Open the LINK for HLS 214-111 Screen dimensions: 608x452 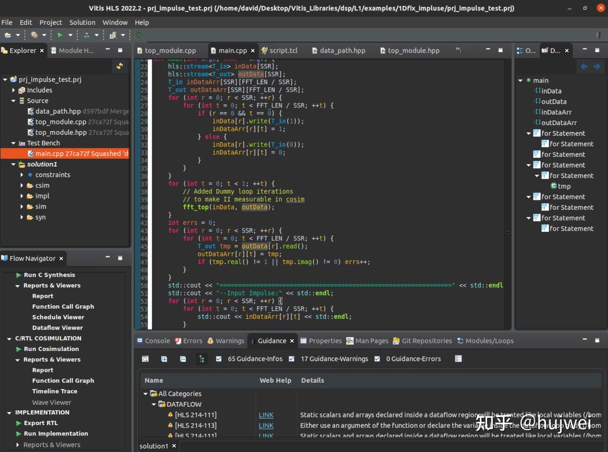click(x=266, y=415)
